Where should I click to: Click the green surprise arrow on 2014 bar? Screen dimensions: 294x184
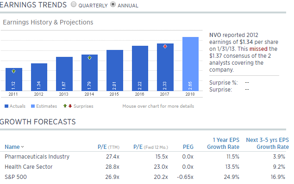[x=90, y=58]
